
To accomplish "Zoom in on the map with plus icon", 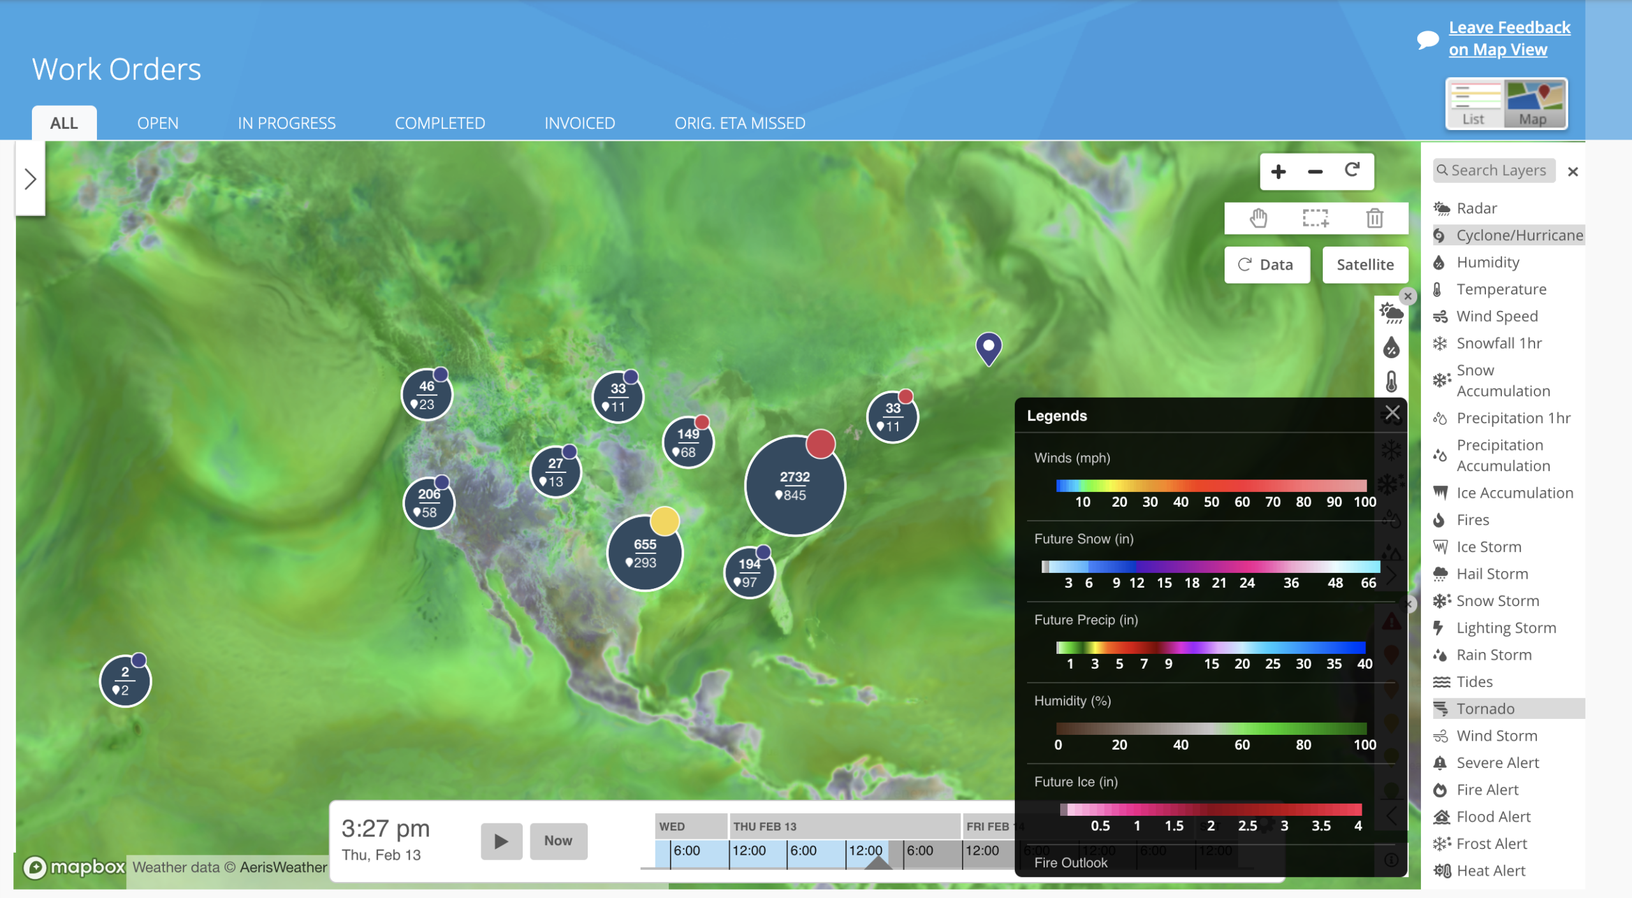I will [1278, 171].
